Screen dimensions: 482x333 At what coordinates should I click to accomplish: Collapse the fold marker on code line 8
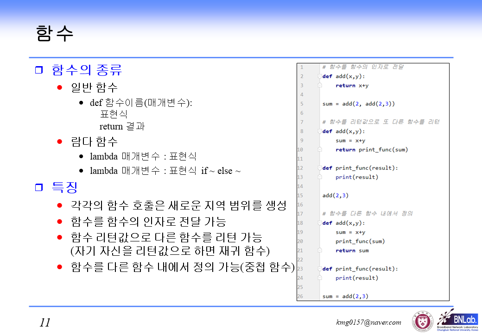point(320,131)
